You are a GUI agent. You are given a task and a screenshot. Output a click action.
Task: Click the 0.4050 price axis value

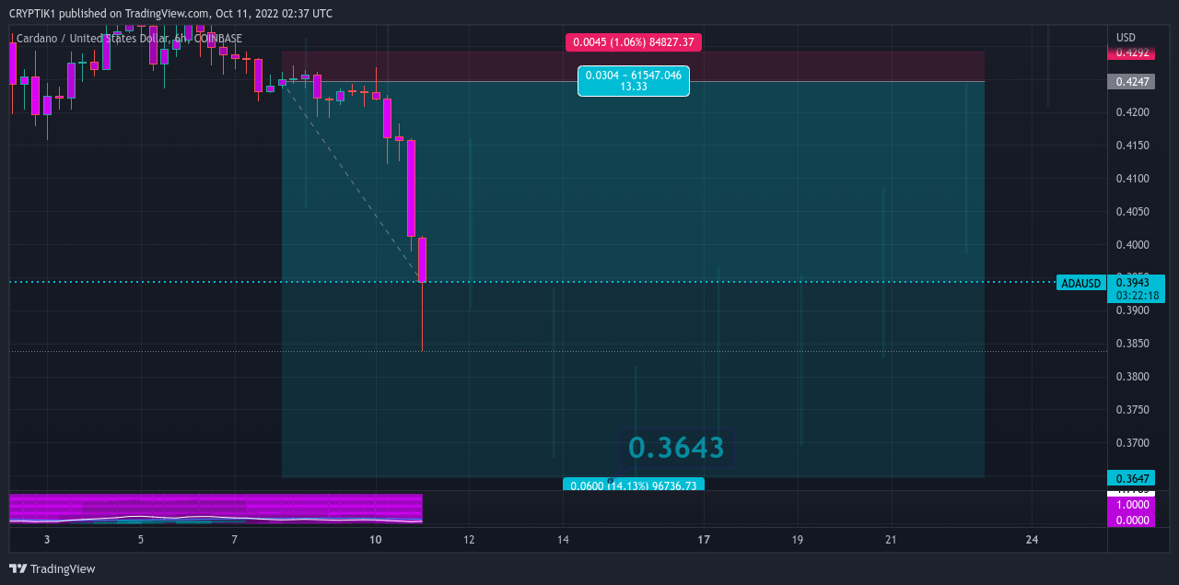(x=1131, y=212)
